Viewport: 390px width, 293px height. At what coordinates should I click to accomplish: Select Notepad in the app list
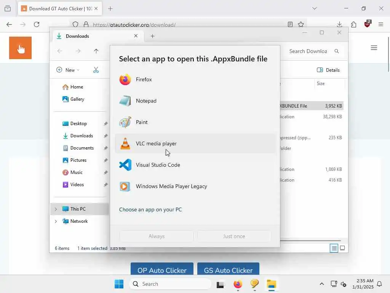195,101
